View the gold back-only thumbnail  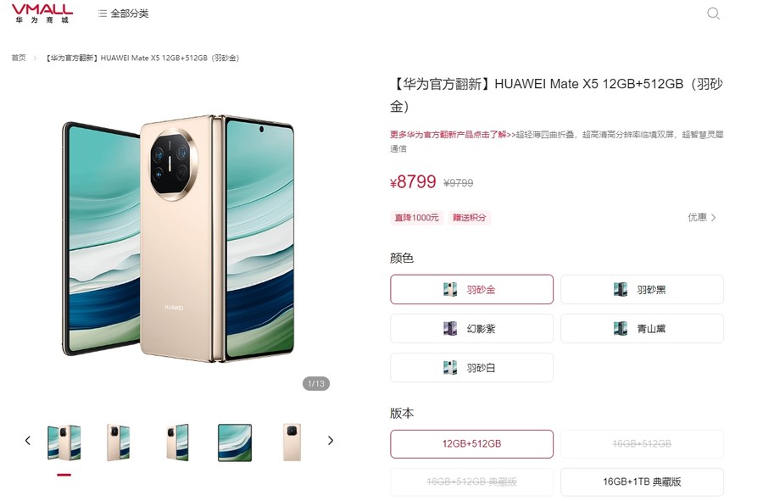(x=292, y=443)
